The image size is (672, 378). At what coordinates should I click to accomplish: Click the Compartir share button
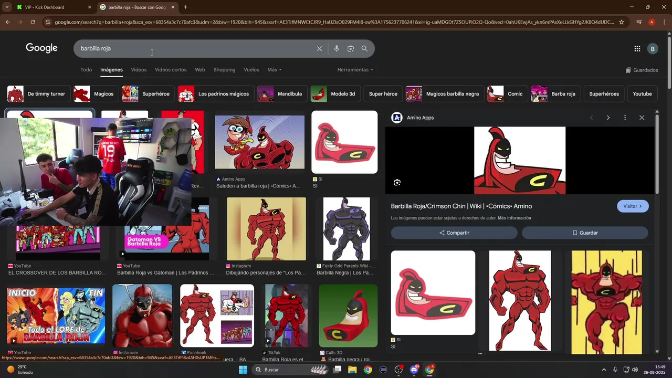coord(454,233)
